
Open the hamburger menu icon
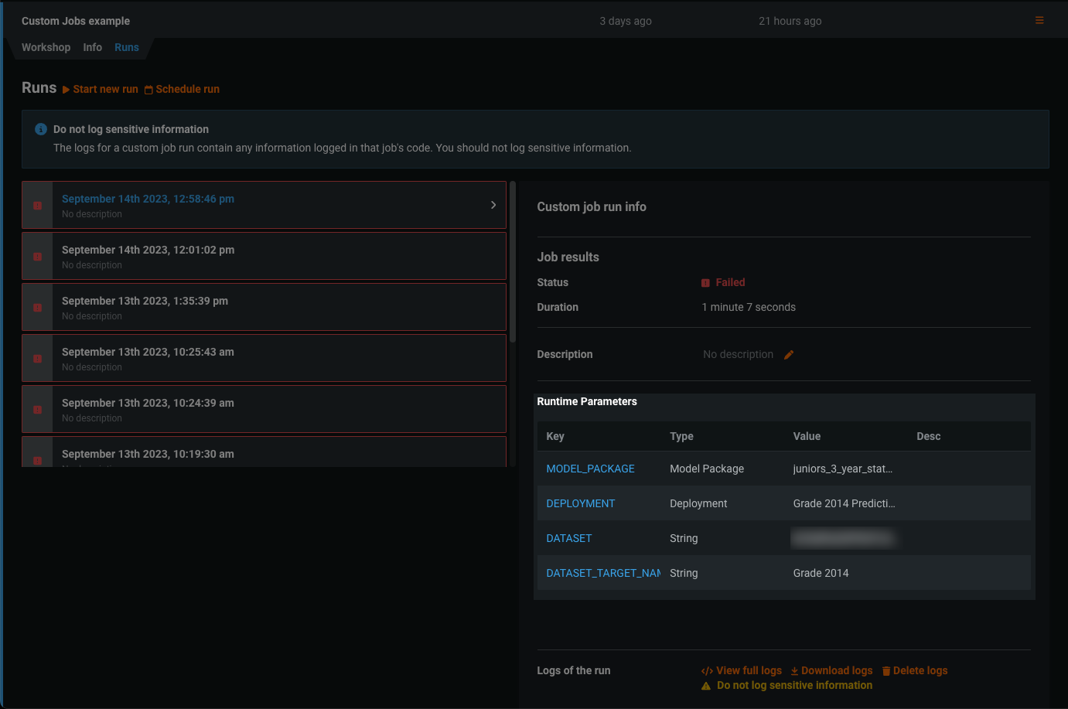[x=1039, y=21]
